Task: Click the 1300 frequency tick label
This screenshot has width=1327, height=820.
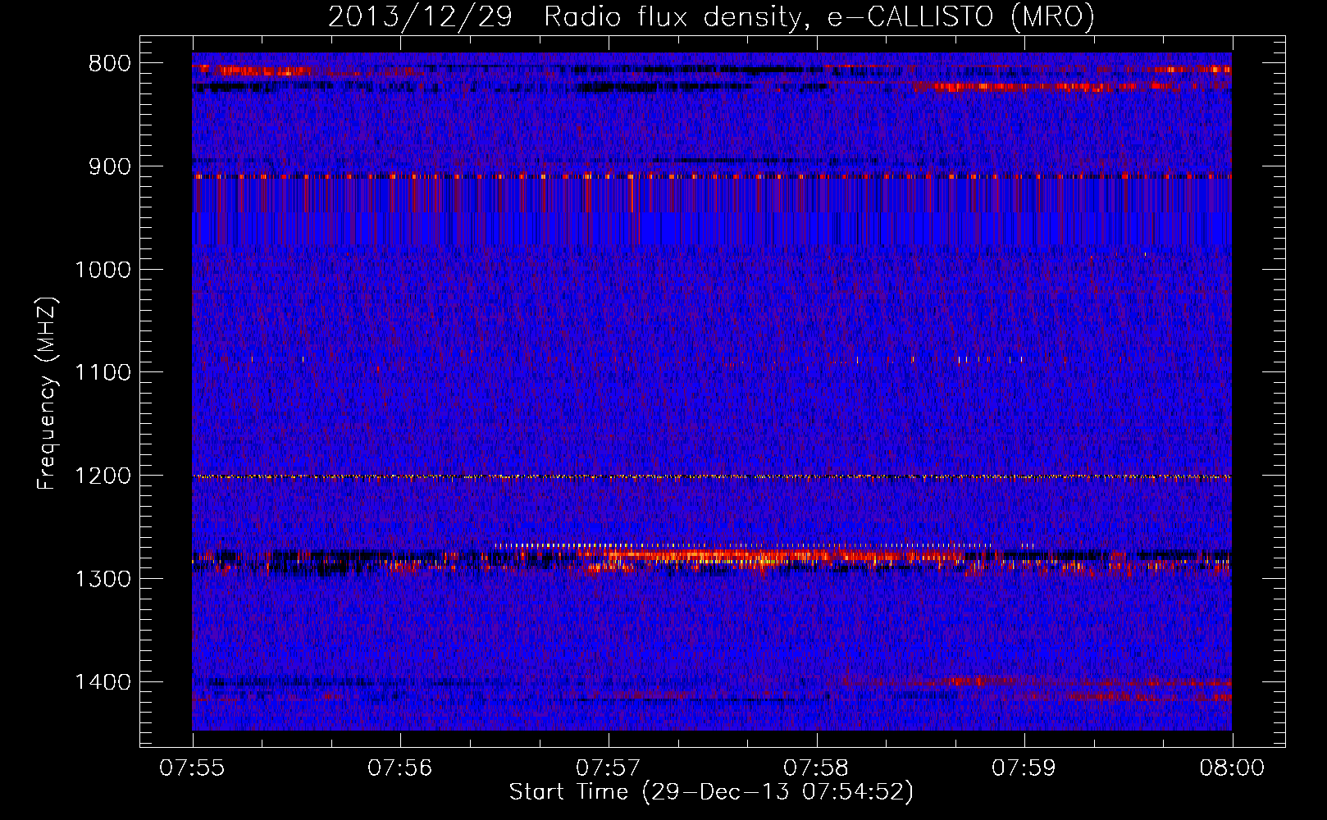Action: coord(103,579)
